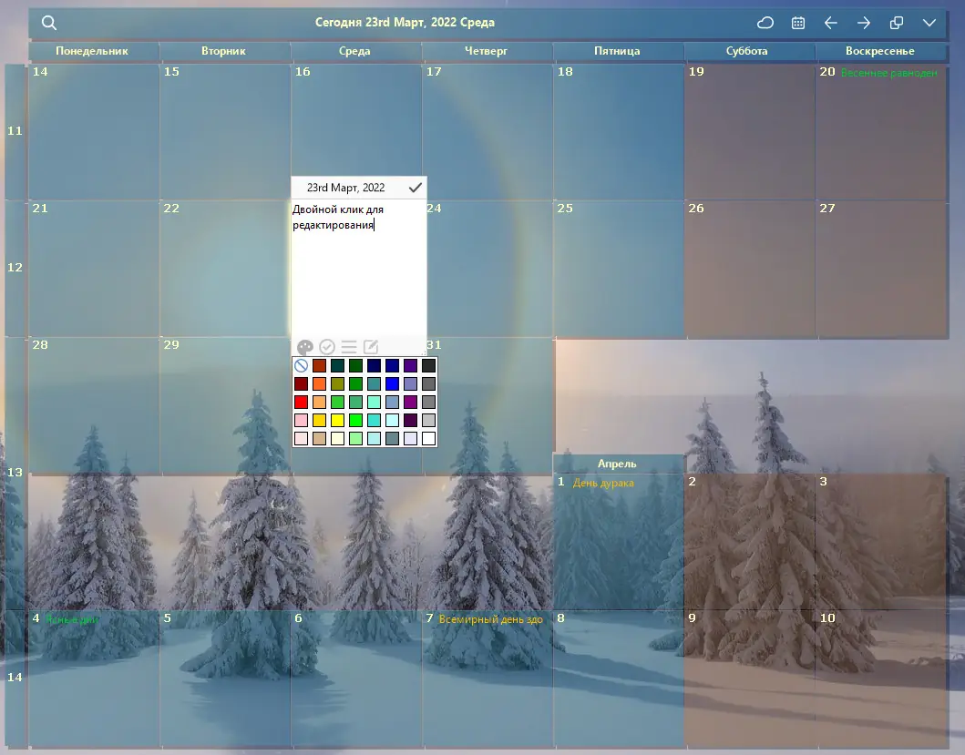Choose the turquoise swatch
The width and height of the screenshot is (965, 755).
click(x=375, y=420)
